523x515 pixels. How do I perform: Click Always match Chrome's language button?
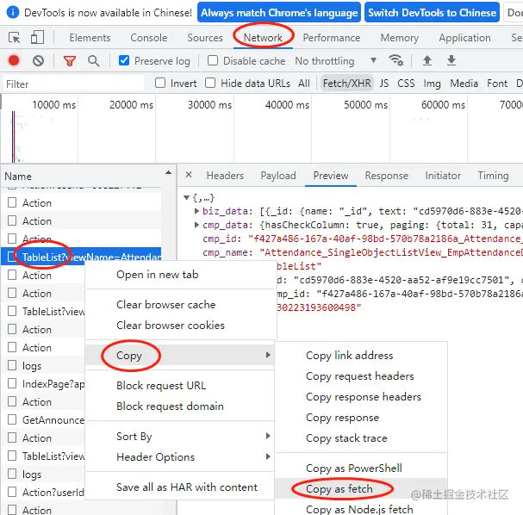279,12
